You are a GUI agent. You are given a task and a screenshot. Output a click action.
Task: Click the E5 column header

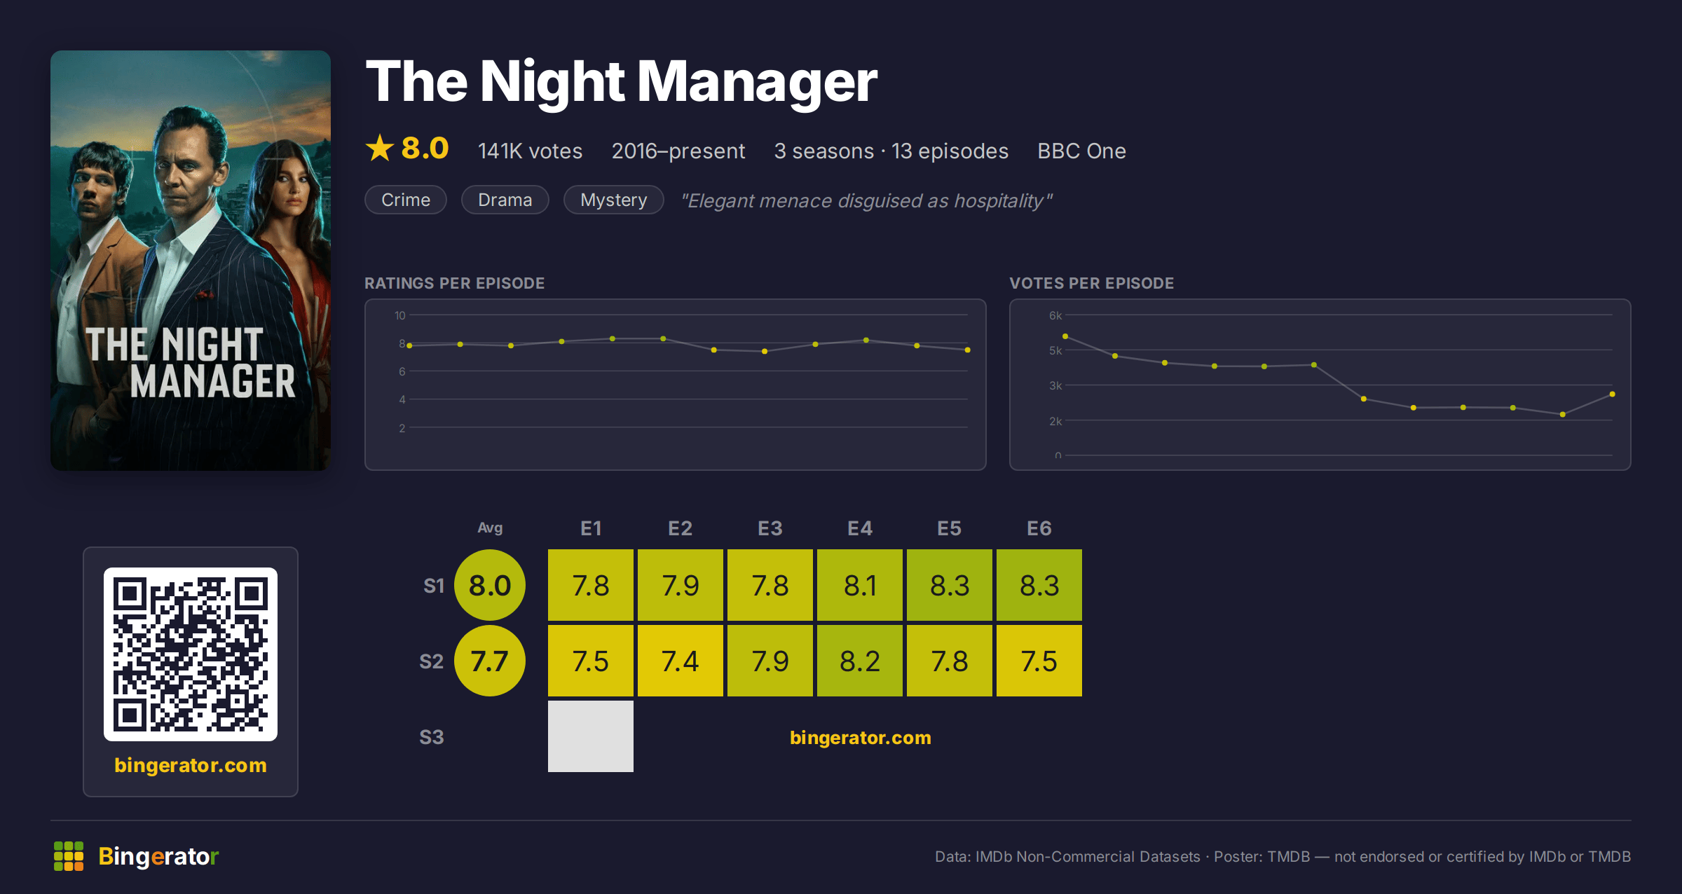tap(950, 528)
